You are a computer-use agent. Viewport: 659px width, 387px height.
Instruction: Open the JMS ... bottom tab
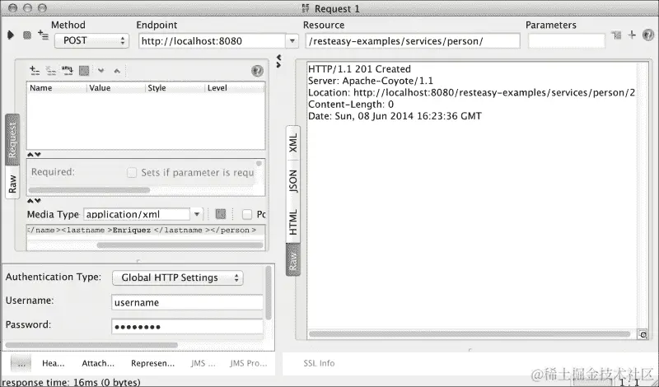pyautogui.click(x=203, y=363)
